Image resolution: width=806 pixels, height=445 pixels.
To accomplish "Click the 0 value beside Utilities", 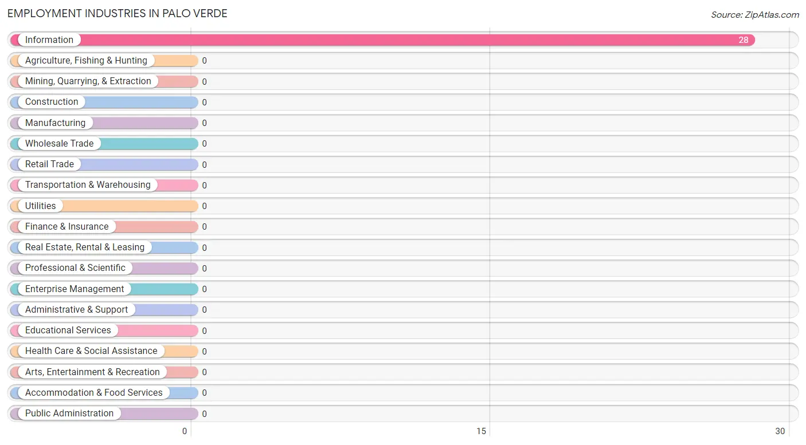I will [x=204, y=206].
